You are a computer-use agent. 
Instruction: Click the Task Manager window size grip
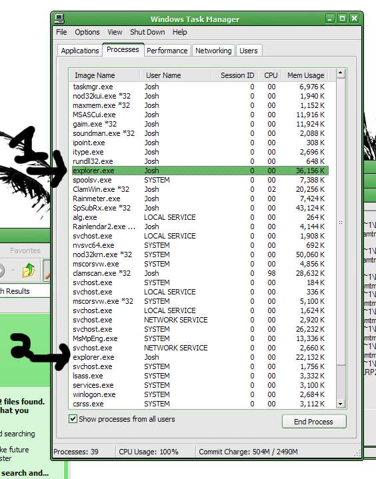tap(357, 453)
